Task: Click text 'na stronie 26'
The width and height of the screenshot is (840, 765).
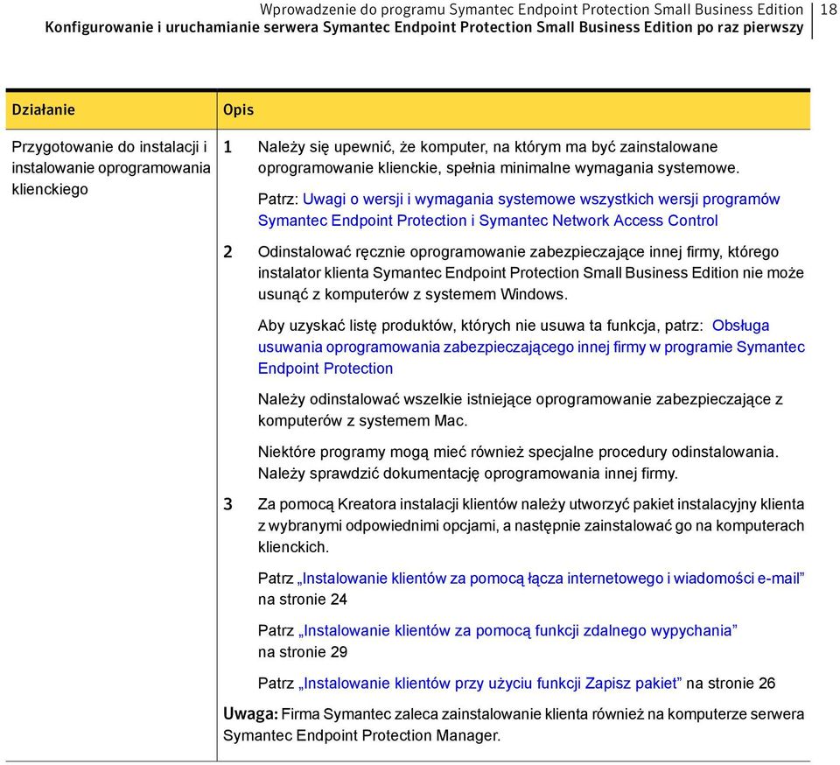Action: click(x=731, y=683)
